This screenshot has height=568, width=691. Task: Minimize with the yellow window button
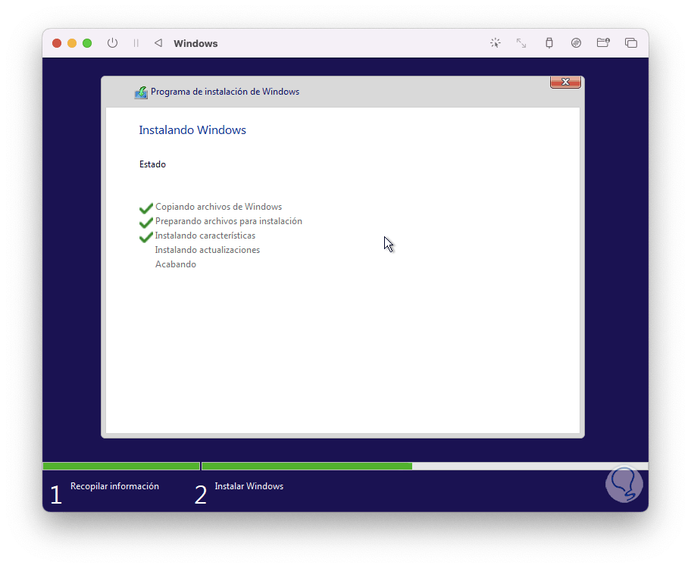72,43
